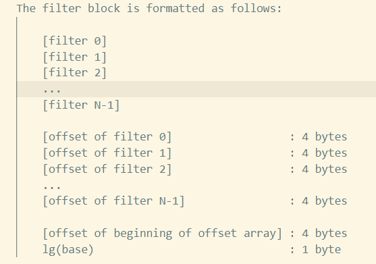Click '[offset of filter 1]' text
Screen dimensions: 376x264
[107, 153]
